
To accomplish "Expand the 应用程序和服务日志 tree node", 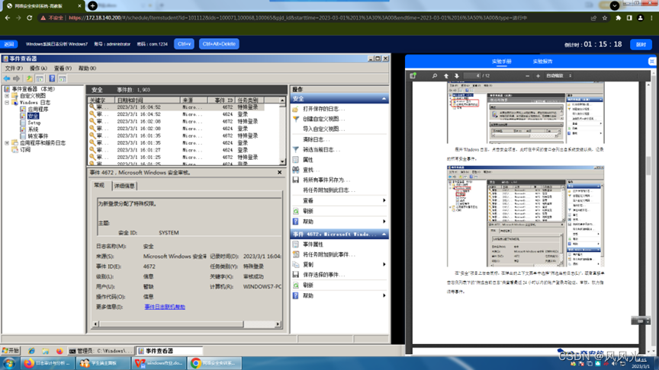I will coord(7,143).
